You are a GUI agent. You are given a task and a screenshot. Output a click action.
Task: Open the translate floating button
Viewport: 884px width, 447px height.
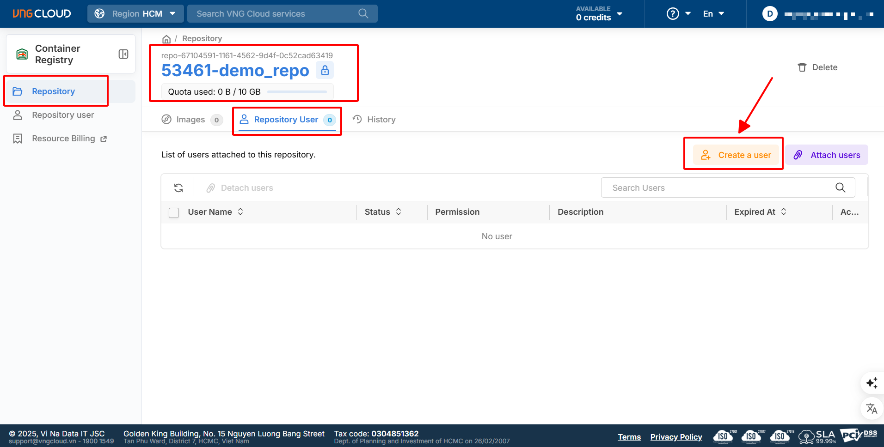(x=872, y=408)
